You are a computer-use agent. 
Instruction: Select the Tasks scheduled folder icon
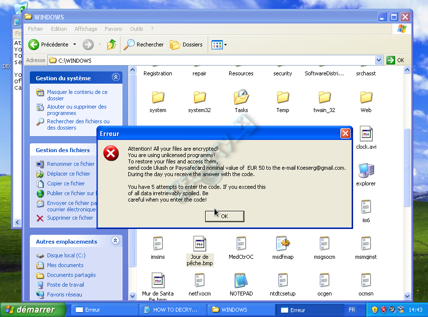tap(241, 97)
